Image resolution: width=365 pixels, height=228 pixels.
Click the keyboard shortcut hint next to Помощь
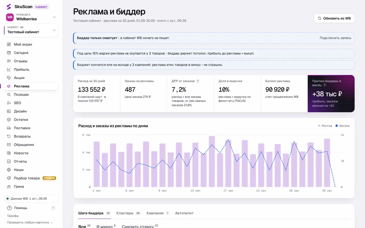point(53,208)
